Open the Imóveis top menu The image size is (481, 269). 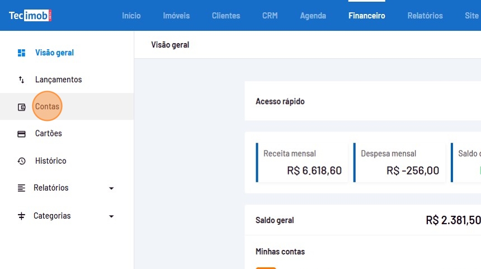coord(176,16)
